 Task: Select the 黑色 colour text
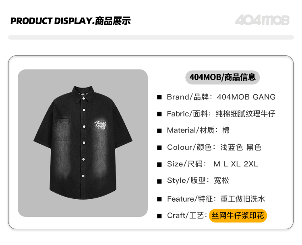point(254,147)
